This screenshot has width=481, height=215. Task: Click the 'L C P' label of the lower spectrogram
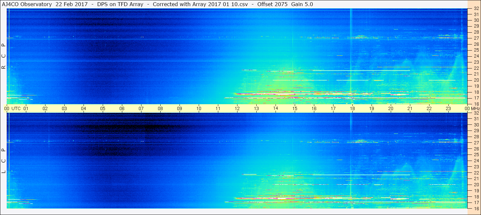(x=4, y=161)
